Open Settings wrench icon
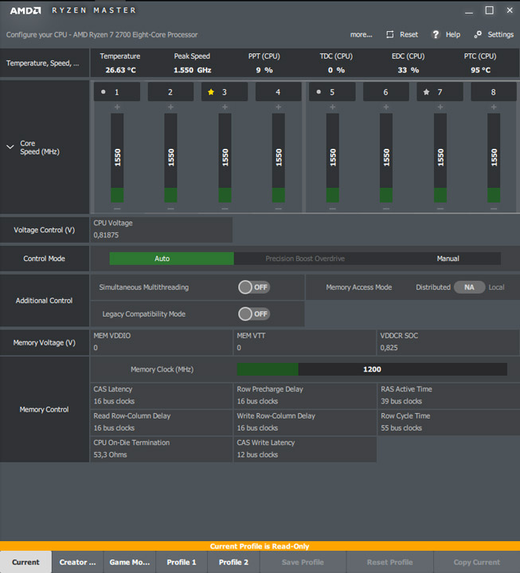Image resolution: width=520 pixels, height=573 pixels. (478, 35)
